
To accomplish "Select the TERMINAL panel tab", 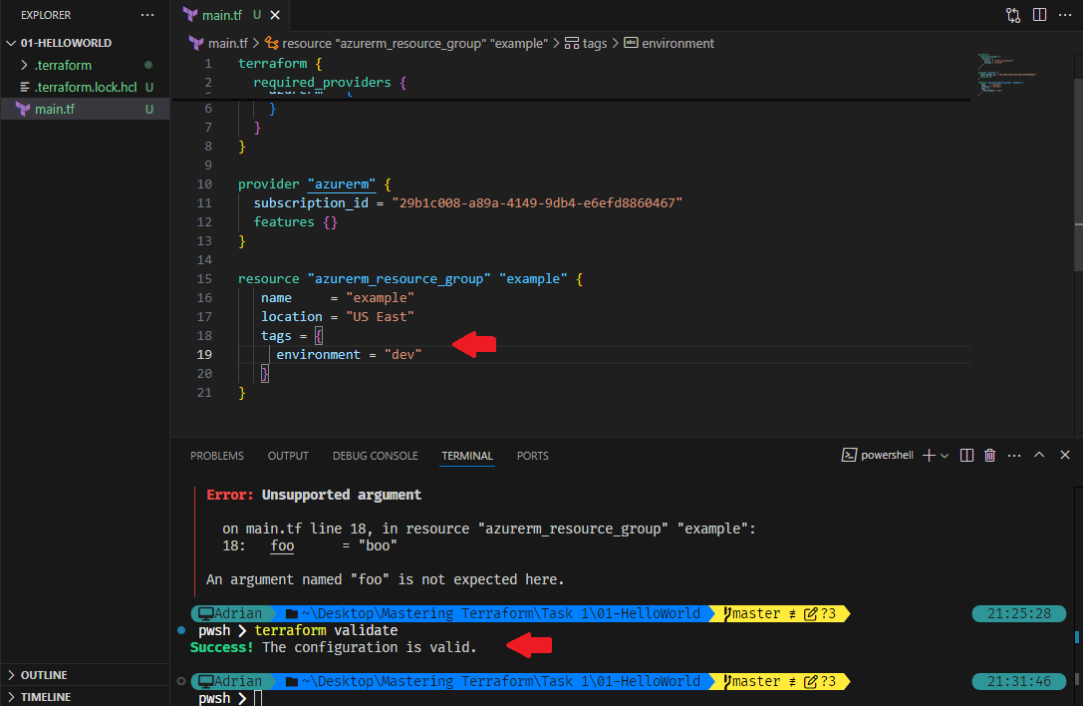I will click(467, 456).
